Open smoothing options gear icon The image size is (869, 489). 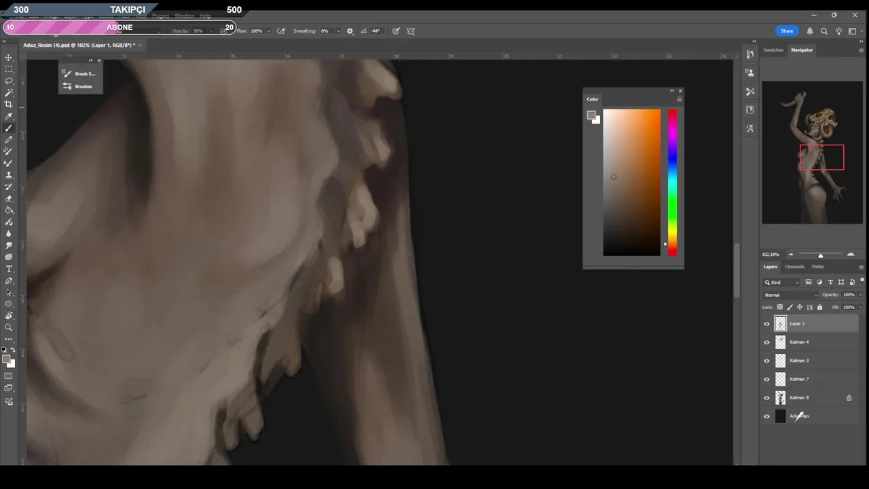click(350, 31)
